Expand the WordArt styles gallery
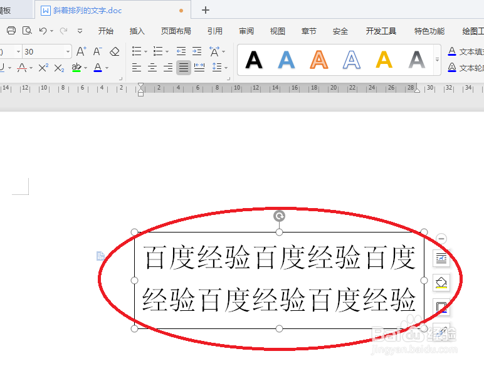 437,60
